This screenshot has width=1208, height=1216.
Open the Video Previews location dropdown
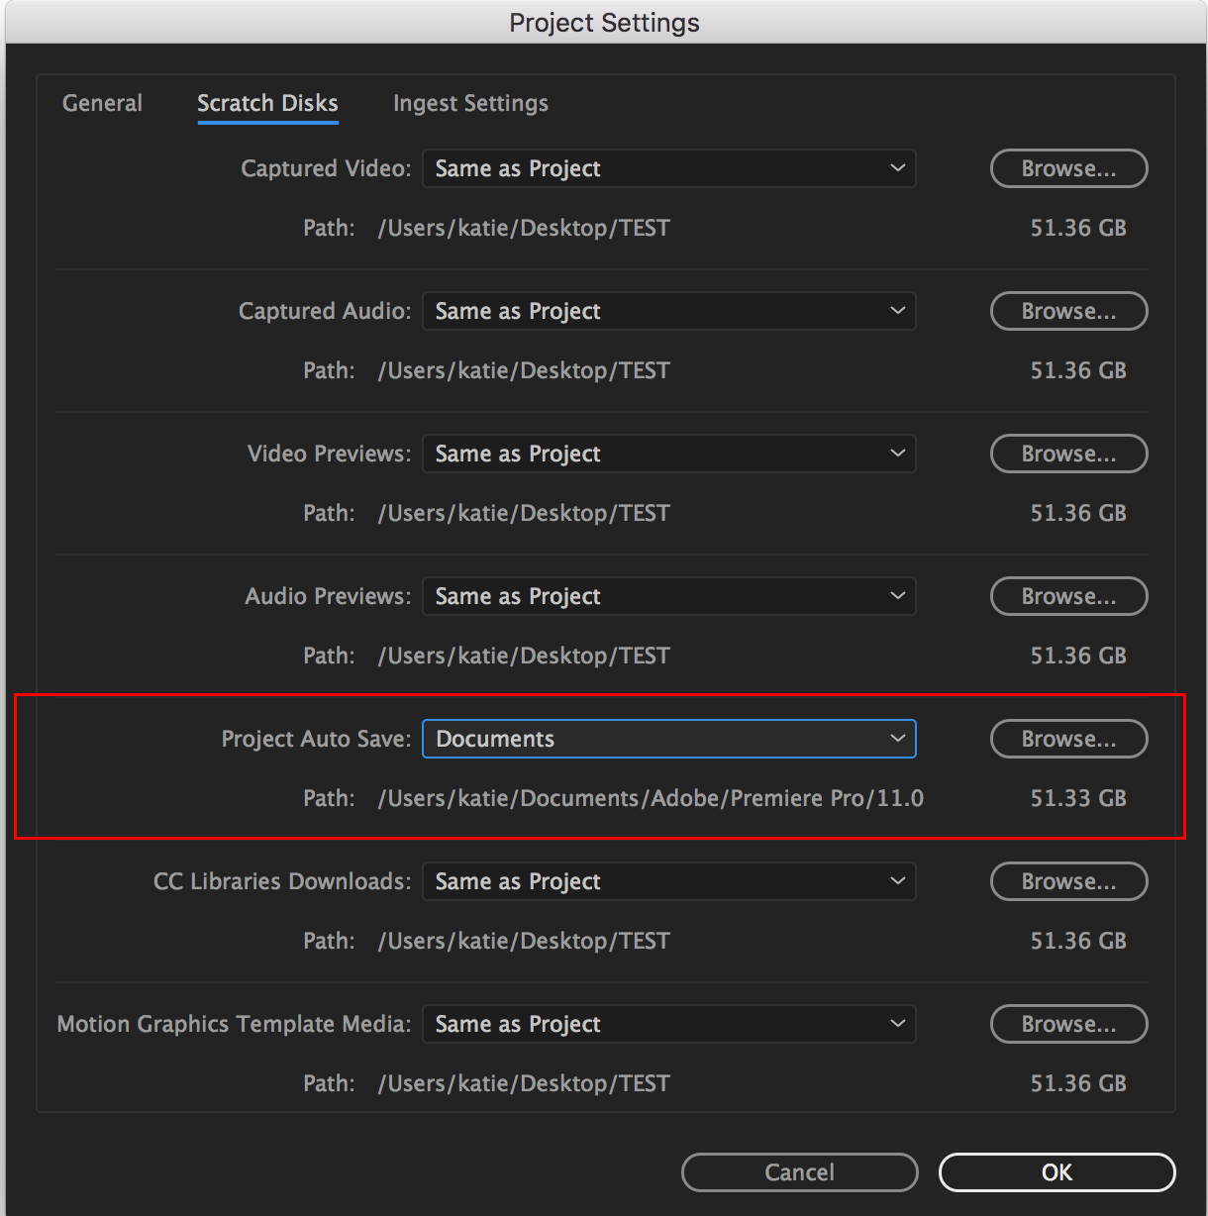tap(668, 454)
